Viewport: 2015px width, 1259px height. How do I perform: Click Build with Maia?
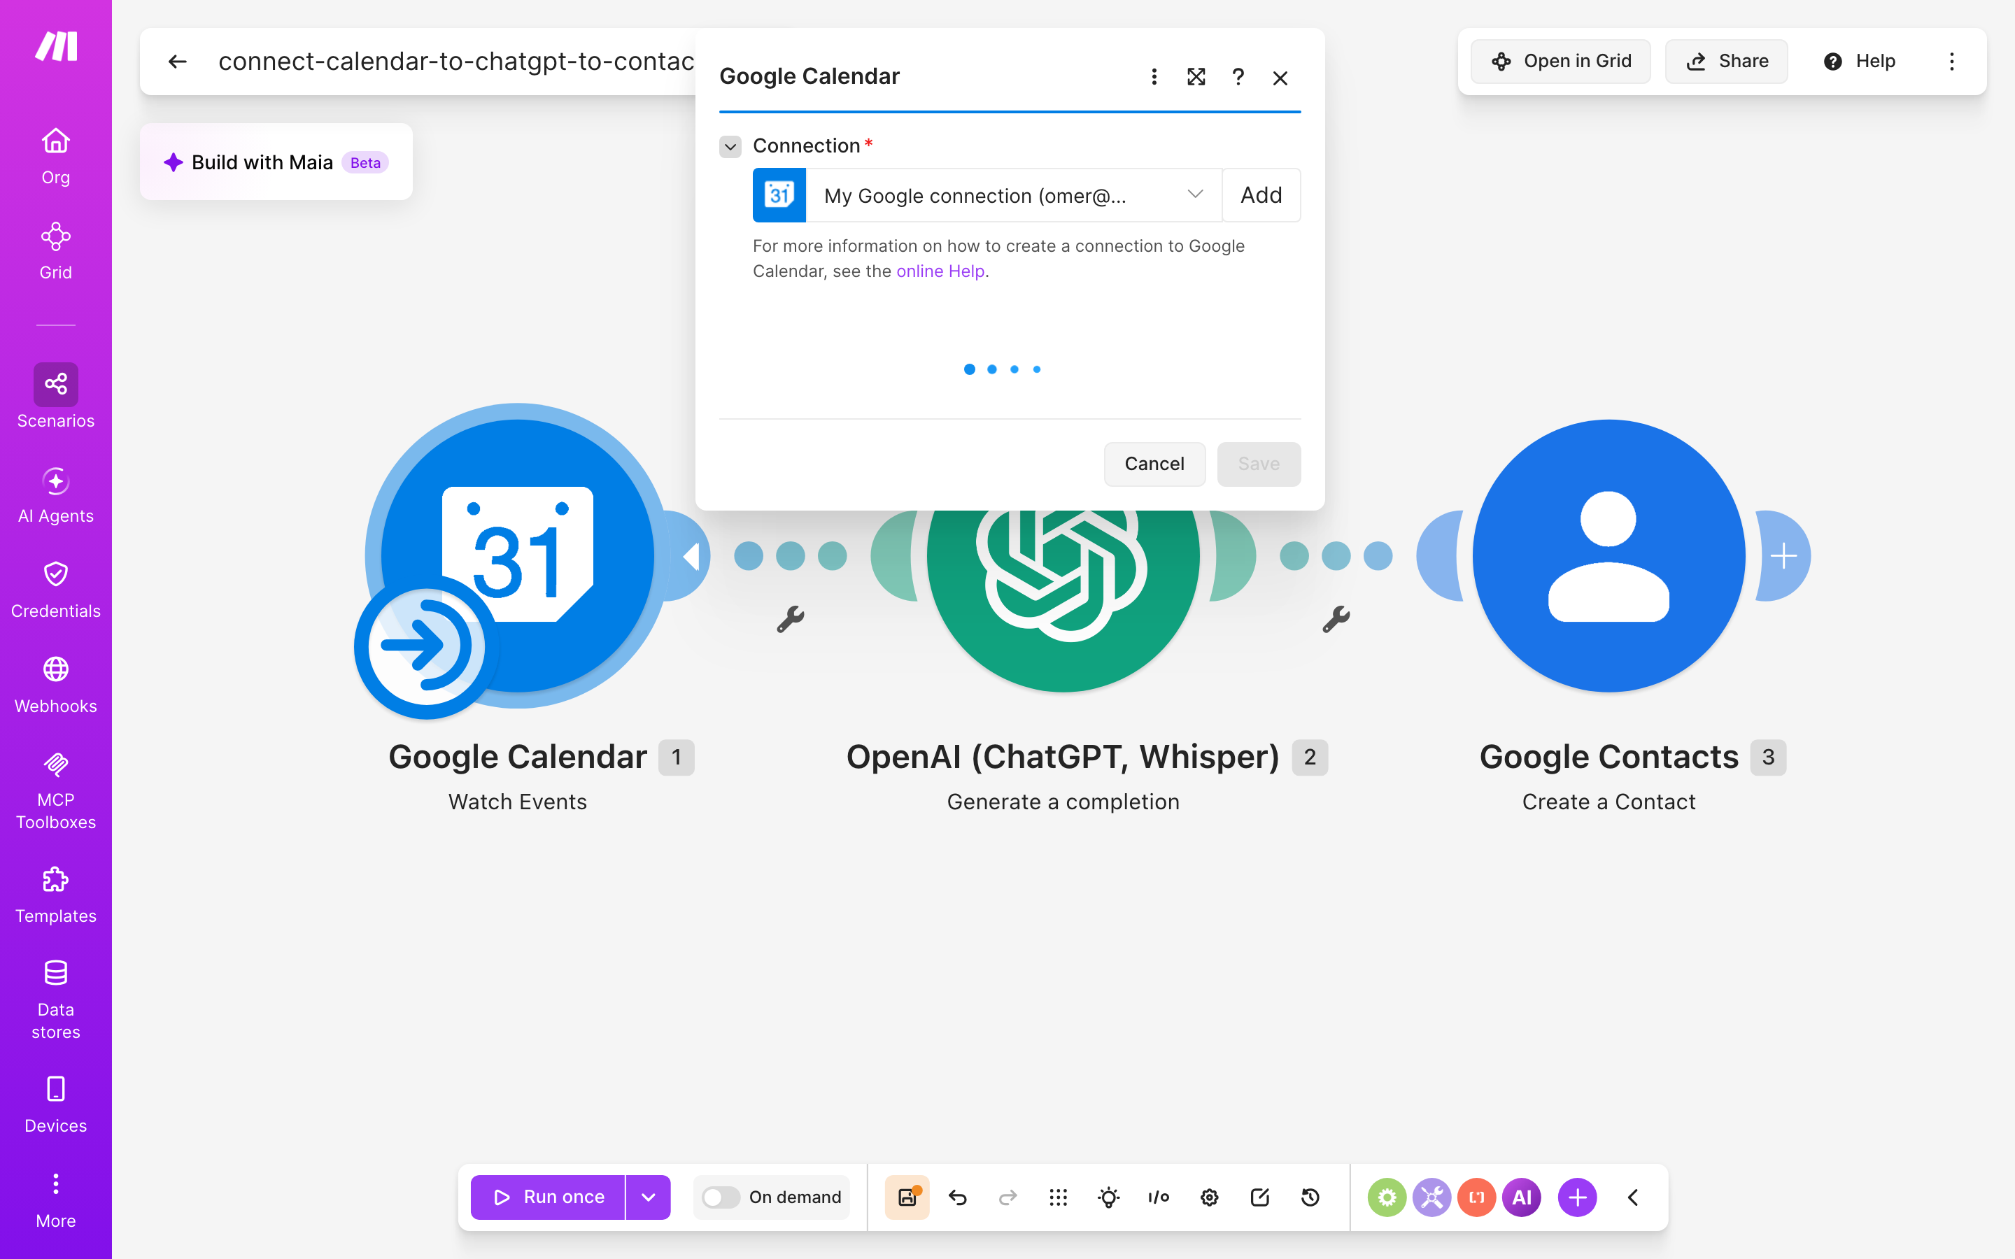pyautogui.click(x=276, y=162)
